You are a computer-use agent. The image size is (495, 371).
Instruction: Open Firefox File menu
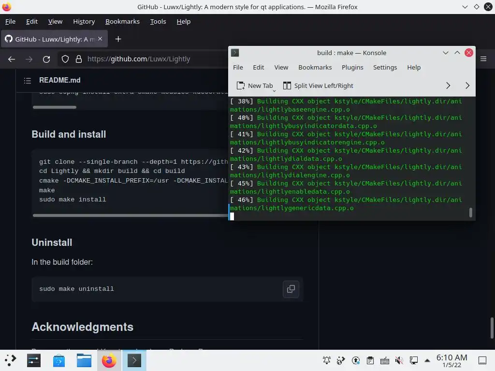tap(10, 21)
